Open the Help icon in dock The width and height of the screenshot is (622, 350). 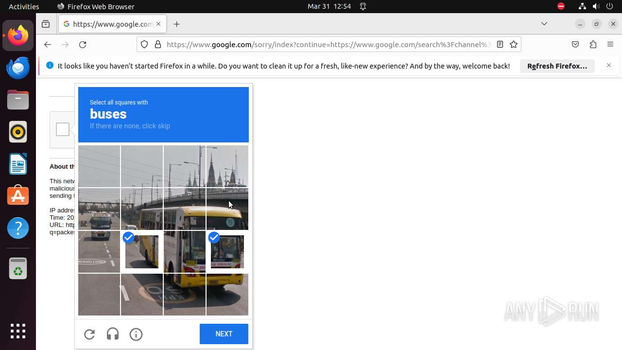pyautogui.click(x=18, y=228)
